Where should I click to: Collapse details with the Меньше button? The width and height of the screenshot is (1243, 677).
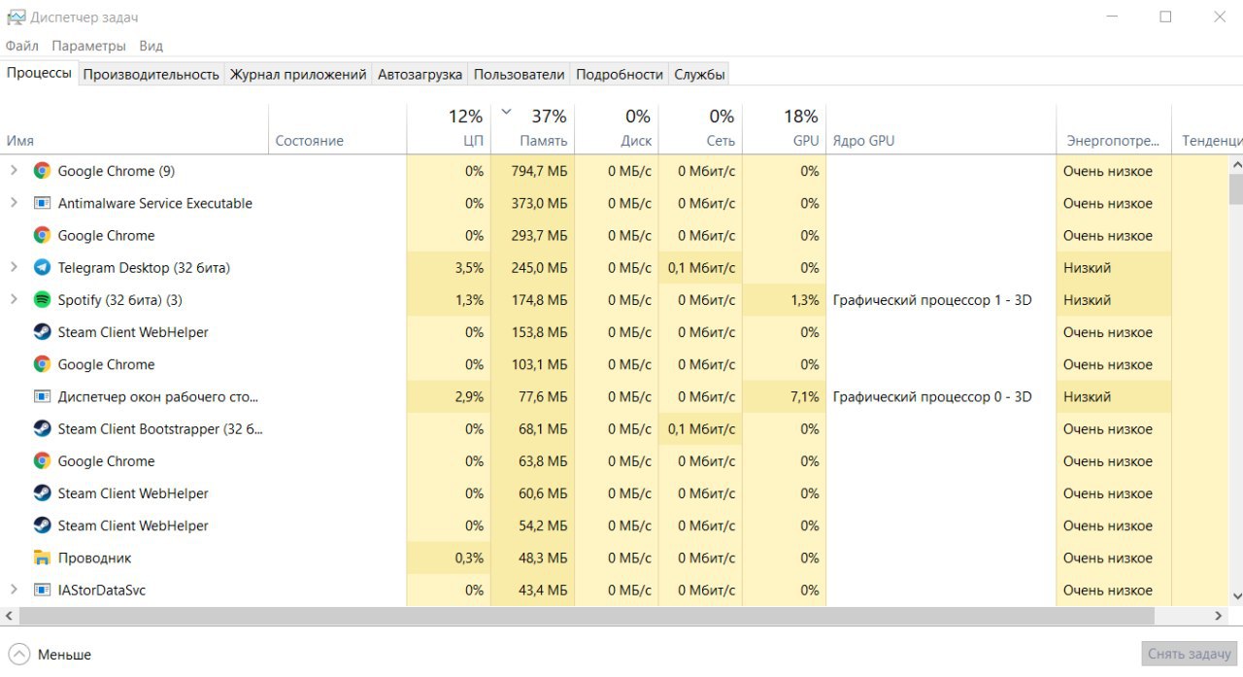50,655
